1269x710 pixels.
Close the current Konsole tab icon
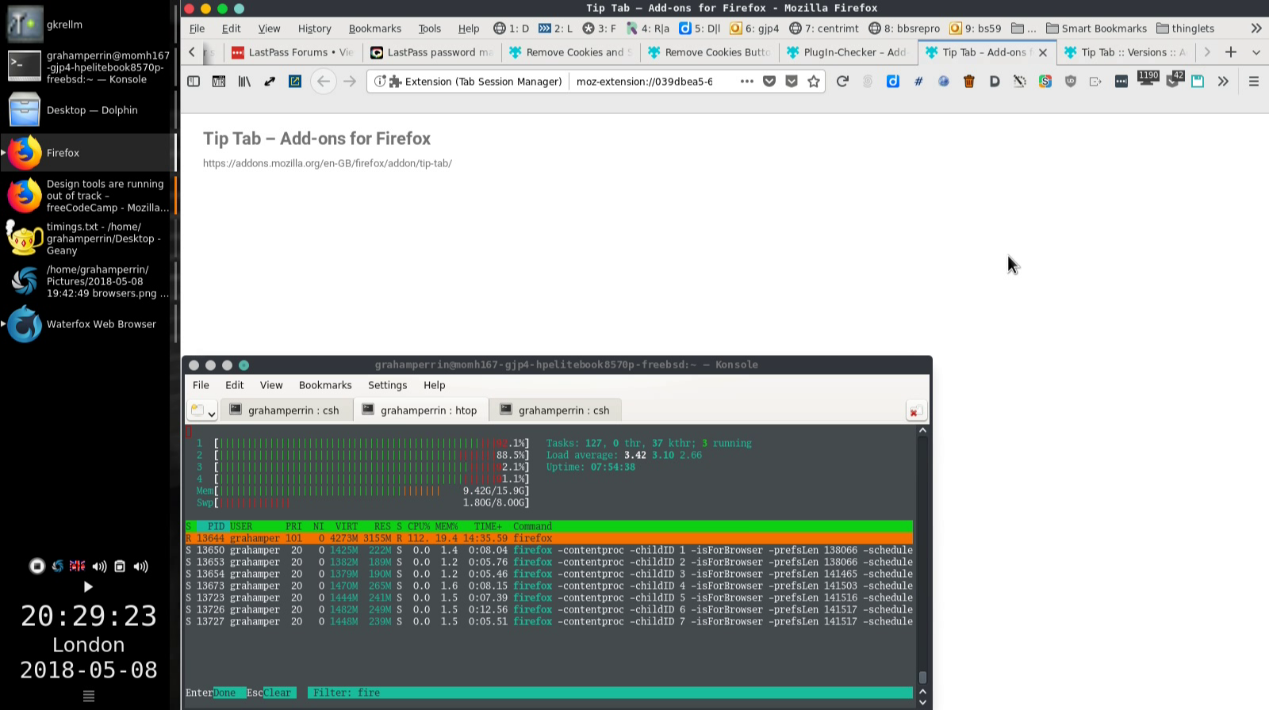tap(914, 411)
